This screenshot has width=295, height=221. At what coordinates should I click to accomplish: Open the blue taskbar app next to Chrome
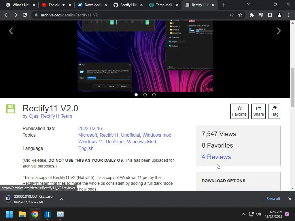[48, 214]
